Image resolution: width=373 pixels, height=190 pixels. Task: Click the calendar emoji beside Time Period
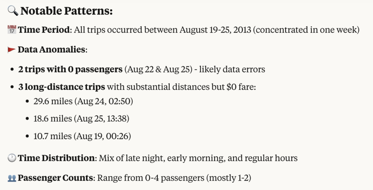click(12, 30)
